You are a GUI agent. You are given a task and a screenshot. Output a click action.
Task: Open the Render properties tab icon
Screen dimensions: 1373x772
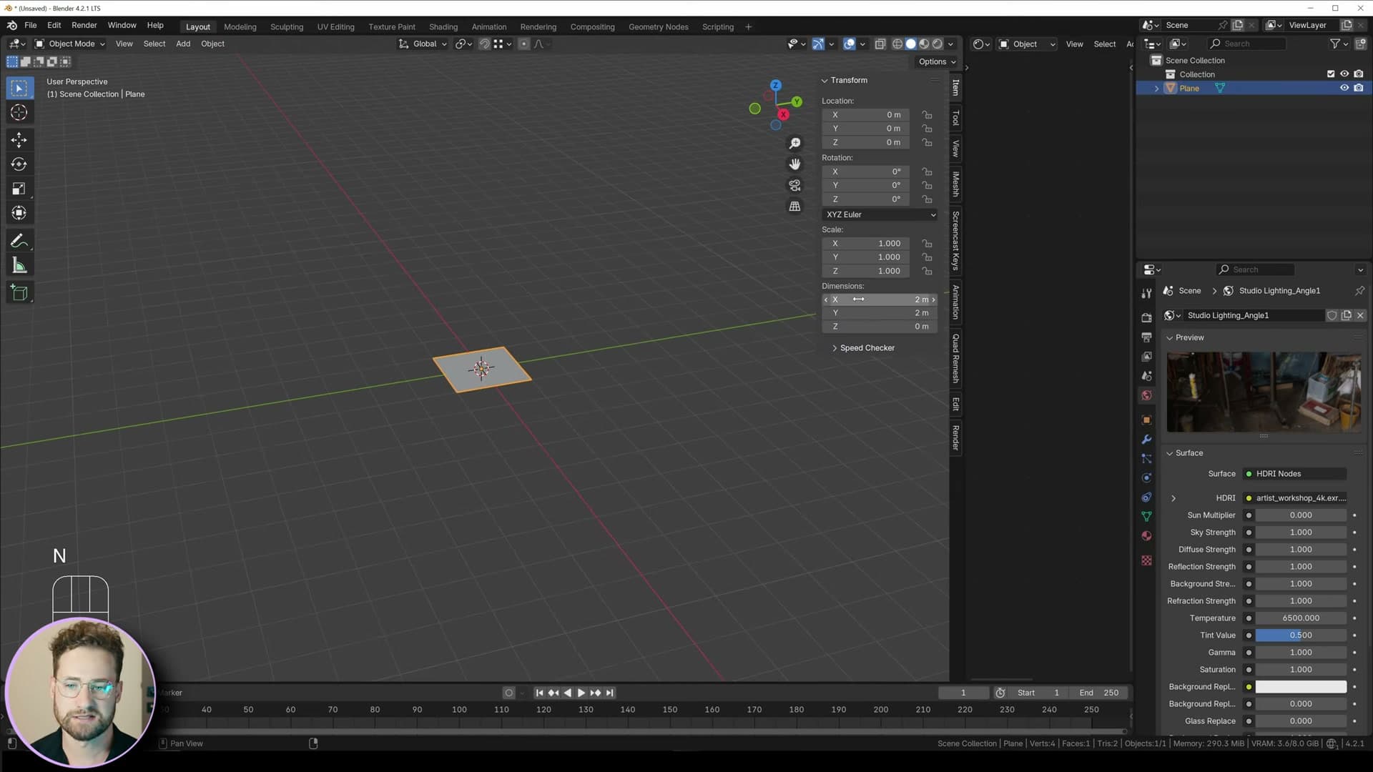[x=1146, y=317]
